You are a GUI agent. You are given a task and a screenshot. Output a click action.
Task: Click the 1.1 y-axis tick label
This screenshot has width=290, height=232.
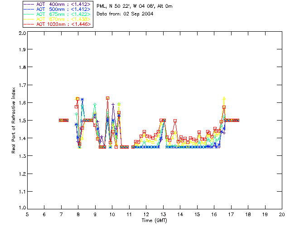[22, 192]
